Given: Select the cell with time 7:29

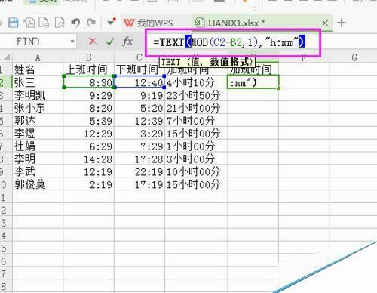Looking at the screenshot, I should 139,146.
